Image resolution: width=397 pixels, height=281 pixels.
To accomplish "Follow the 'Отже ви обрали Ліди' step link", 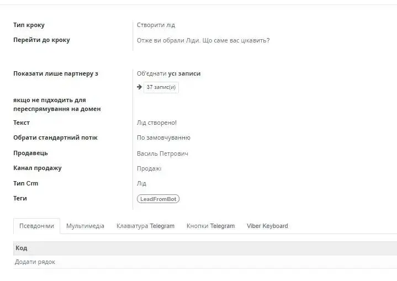I will (x=203, y=40).
